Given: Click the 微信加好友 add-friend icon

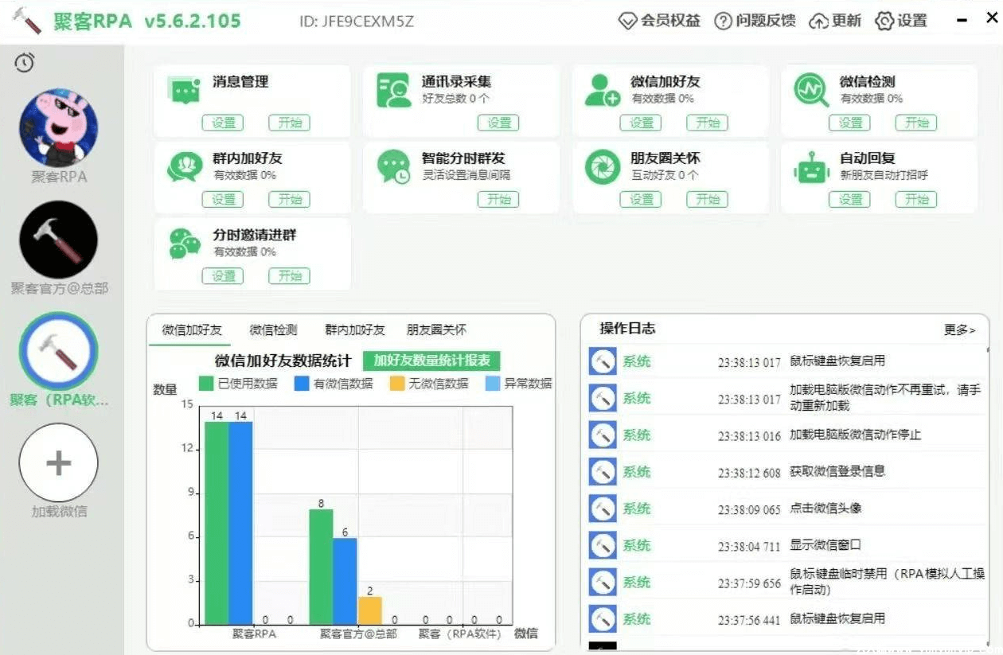Looking at the screenshot, I should [602, 91].
